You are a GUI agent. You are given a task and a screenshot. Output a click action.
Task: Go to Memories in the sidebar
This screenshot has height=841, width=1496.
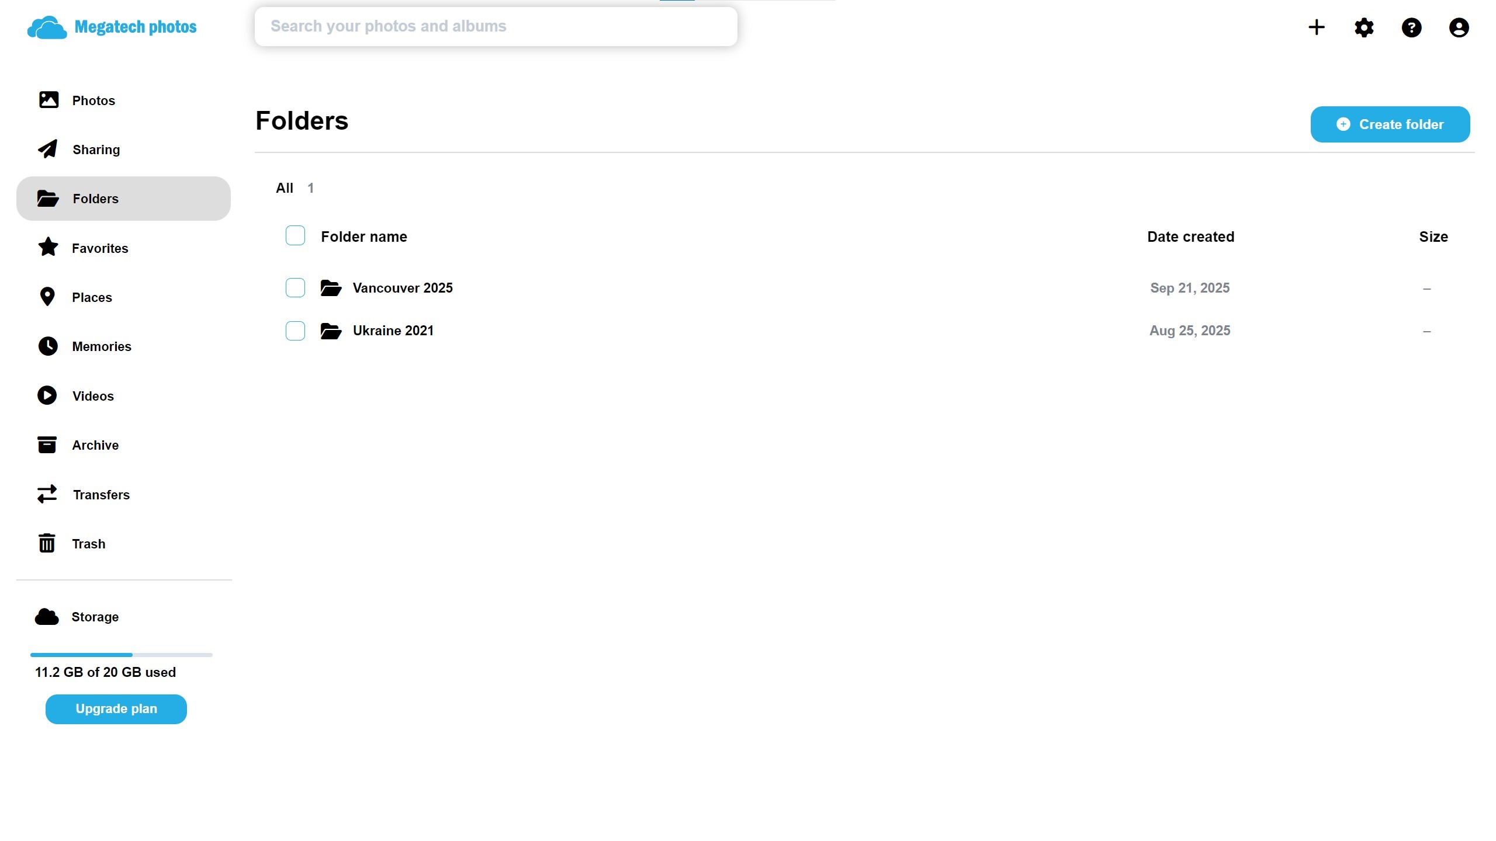point(101,346)
